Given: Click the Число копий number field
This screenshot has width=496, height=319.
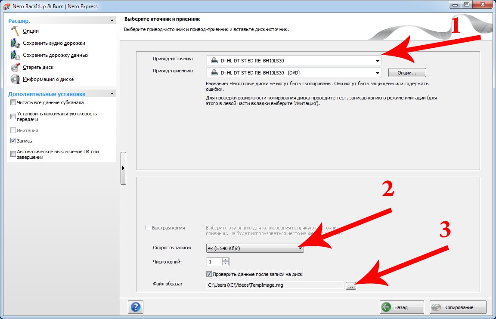Looking at the screenshot, I should coord(214,262).
